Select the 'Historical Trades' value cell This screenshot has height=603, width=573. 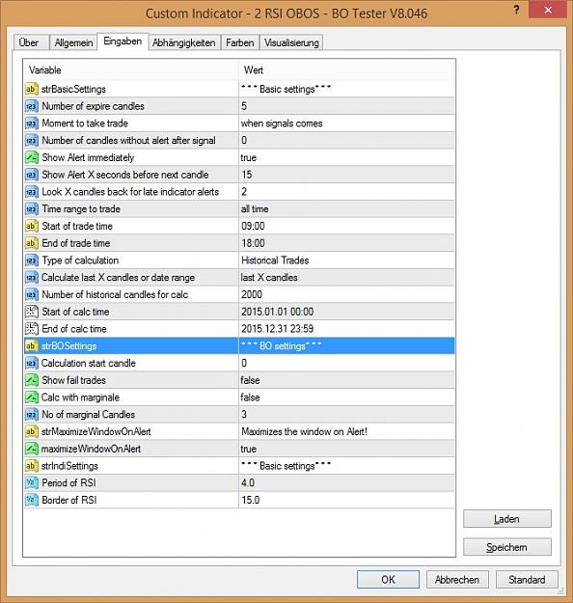(346, 260)
